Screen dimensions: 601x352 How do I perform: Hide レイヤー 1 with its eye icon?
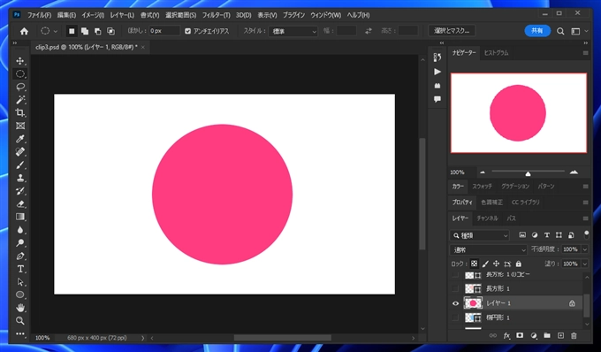point(455,303)
